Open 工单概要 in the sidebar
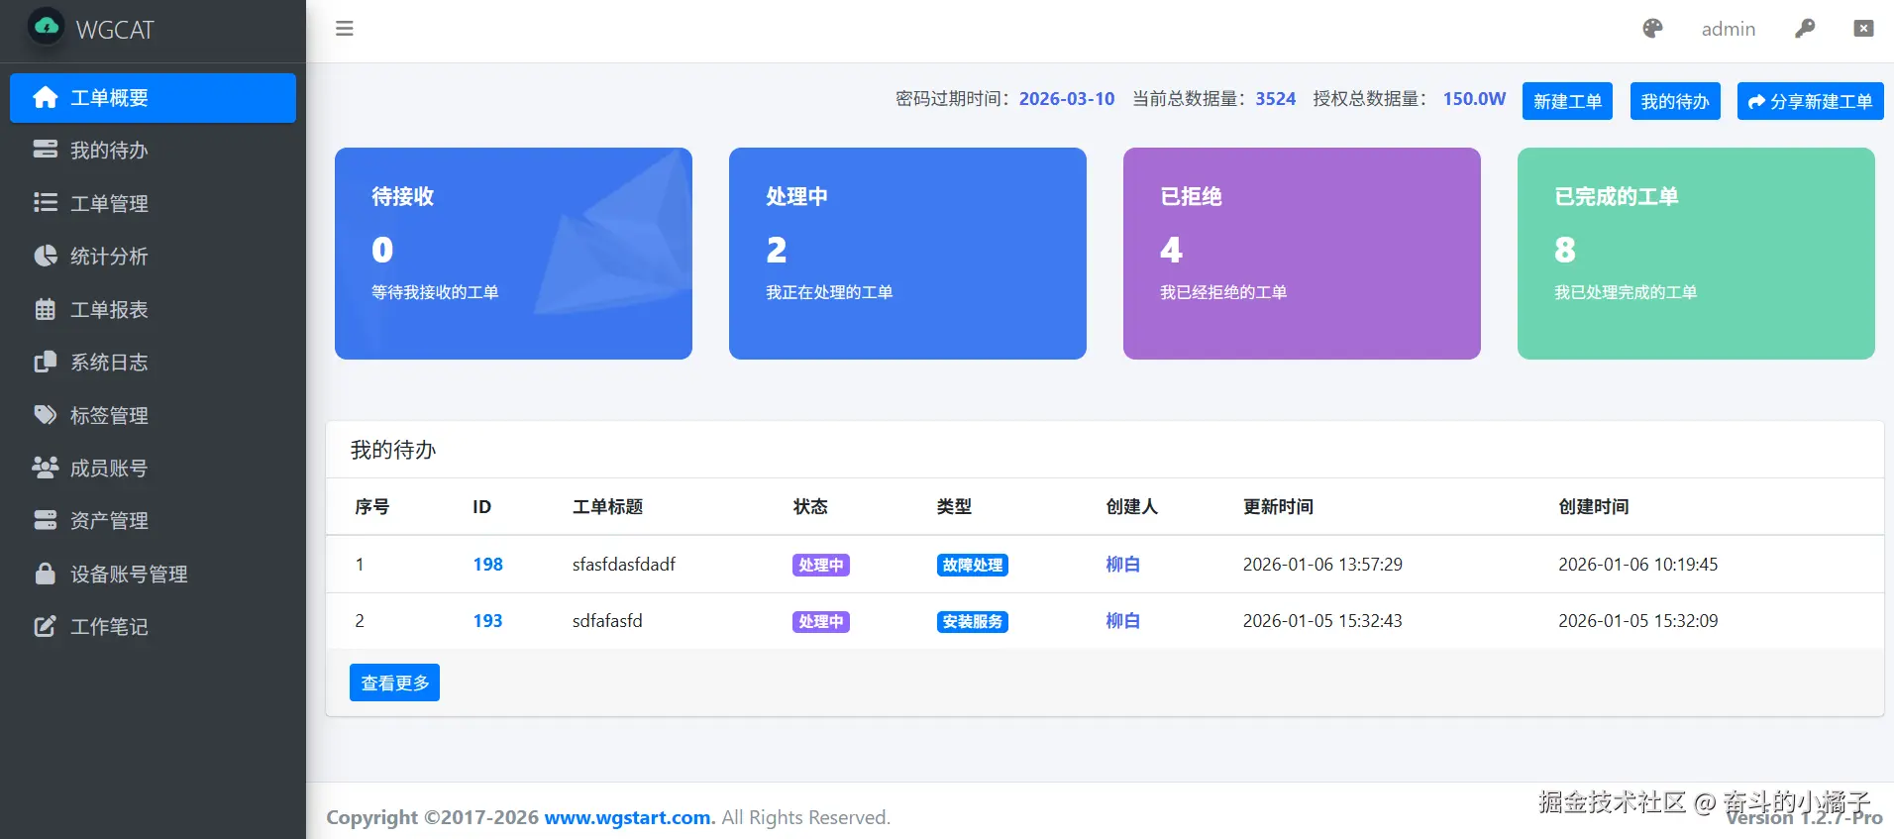This screenshot has width=1894, height=839. tap(153, 98)
